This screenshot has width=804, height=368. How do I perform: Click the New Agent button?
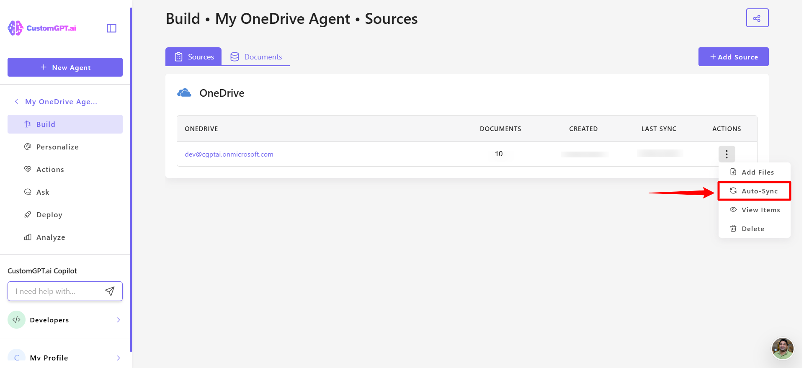(x=65, y=67)
